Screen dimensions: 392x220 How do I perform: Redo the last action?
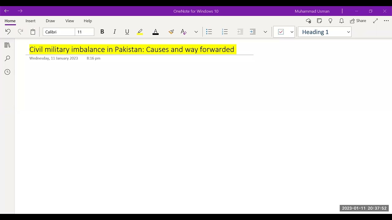[20, 32]
